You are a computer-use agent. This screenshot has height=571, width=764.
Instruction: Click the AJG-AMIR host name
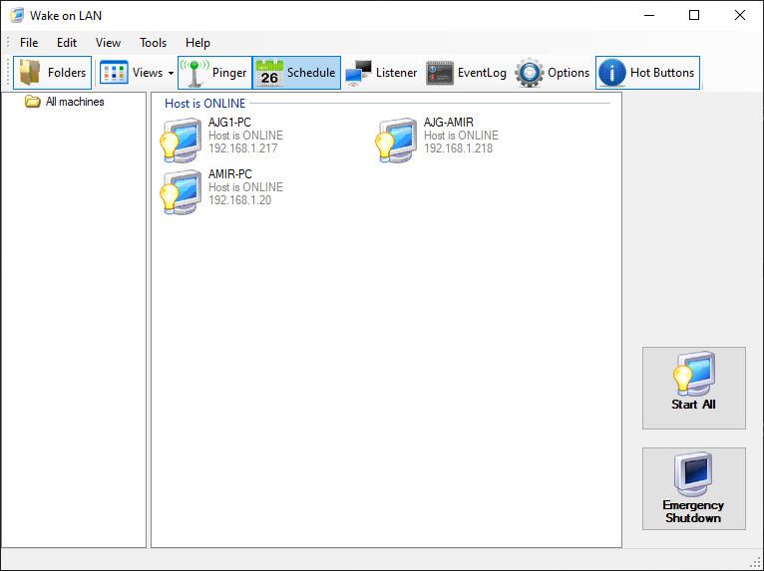(448, 123)
